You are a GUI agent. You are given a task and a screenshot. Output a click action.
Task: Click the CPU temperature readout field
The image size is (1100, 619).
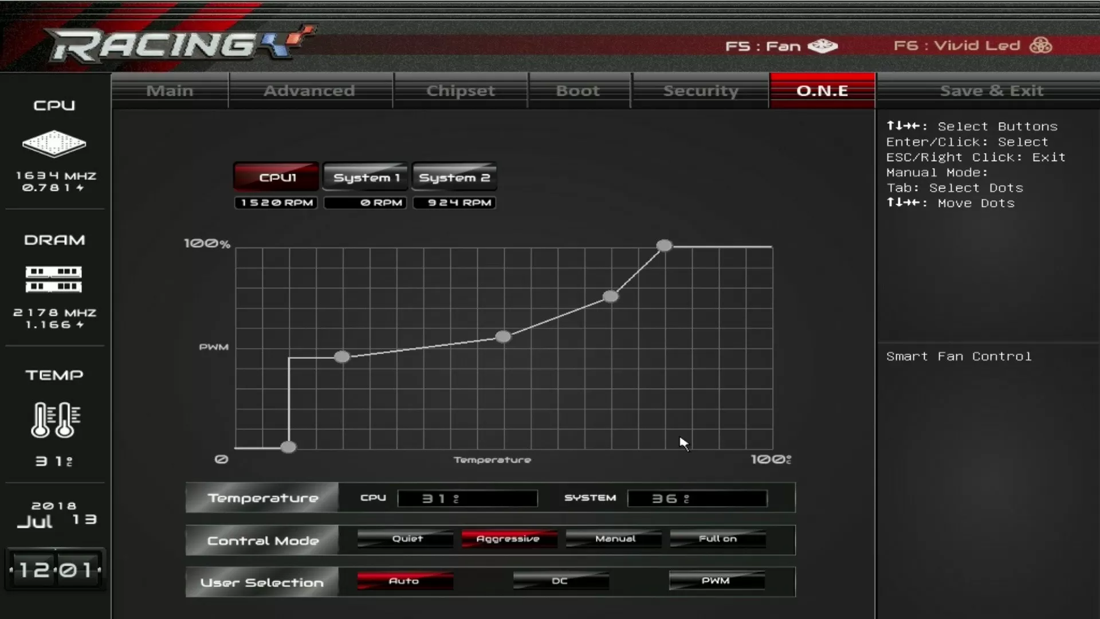467,499
